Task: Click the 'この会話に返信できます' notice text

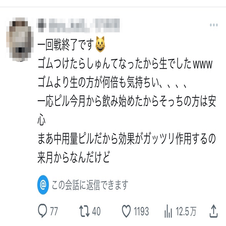Action: coord(90,185)
